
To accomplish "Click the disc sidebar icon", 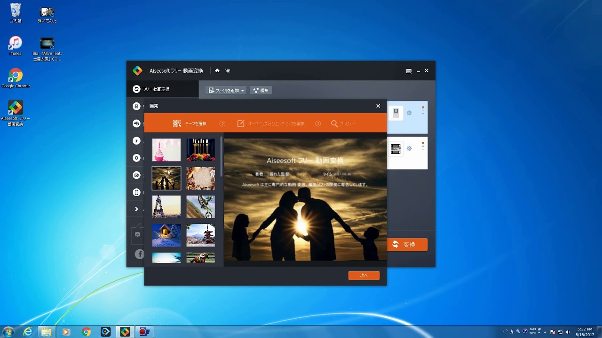I will click(136, 158).
